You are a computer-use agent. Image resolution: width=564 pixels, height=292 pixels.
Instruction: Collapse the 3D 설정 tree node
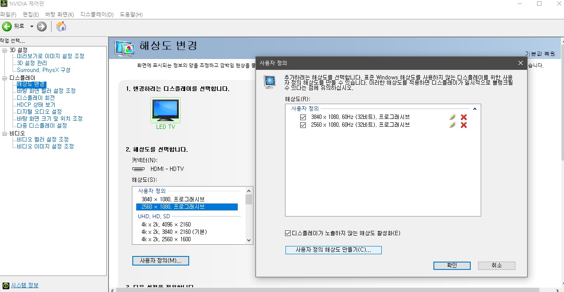pyautogui.click(x=5, y=50)
